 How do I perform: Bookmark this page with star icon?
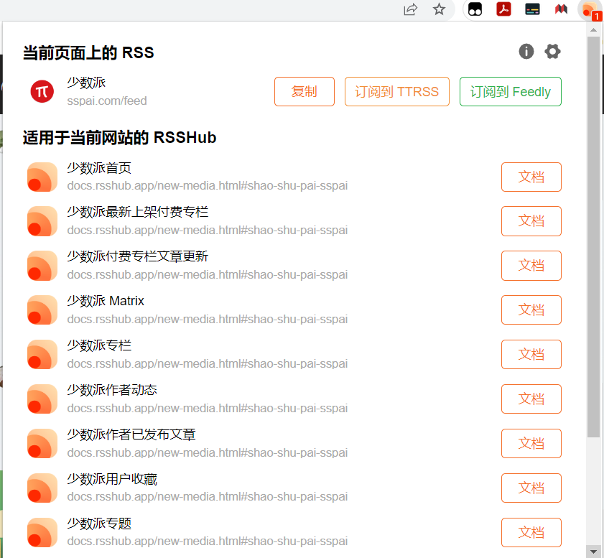[439, 9]
